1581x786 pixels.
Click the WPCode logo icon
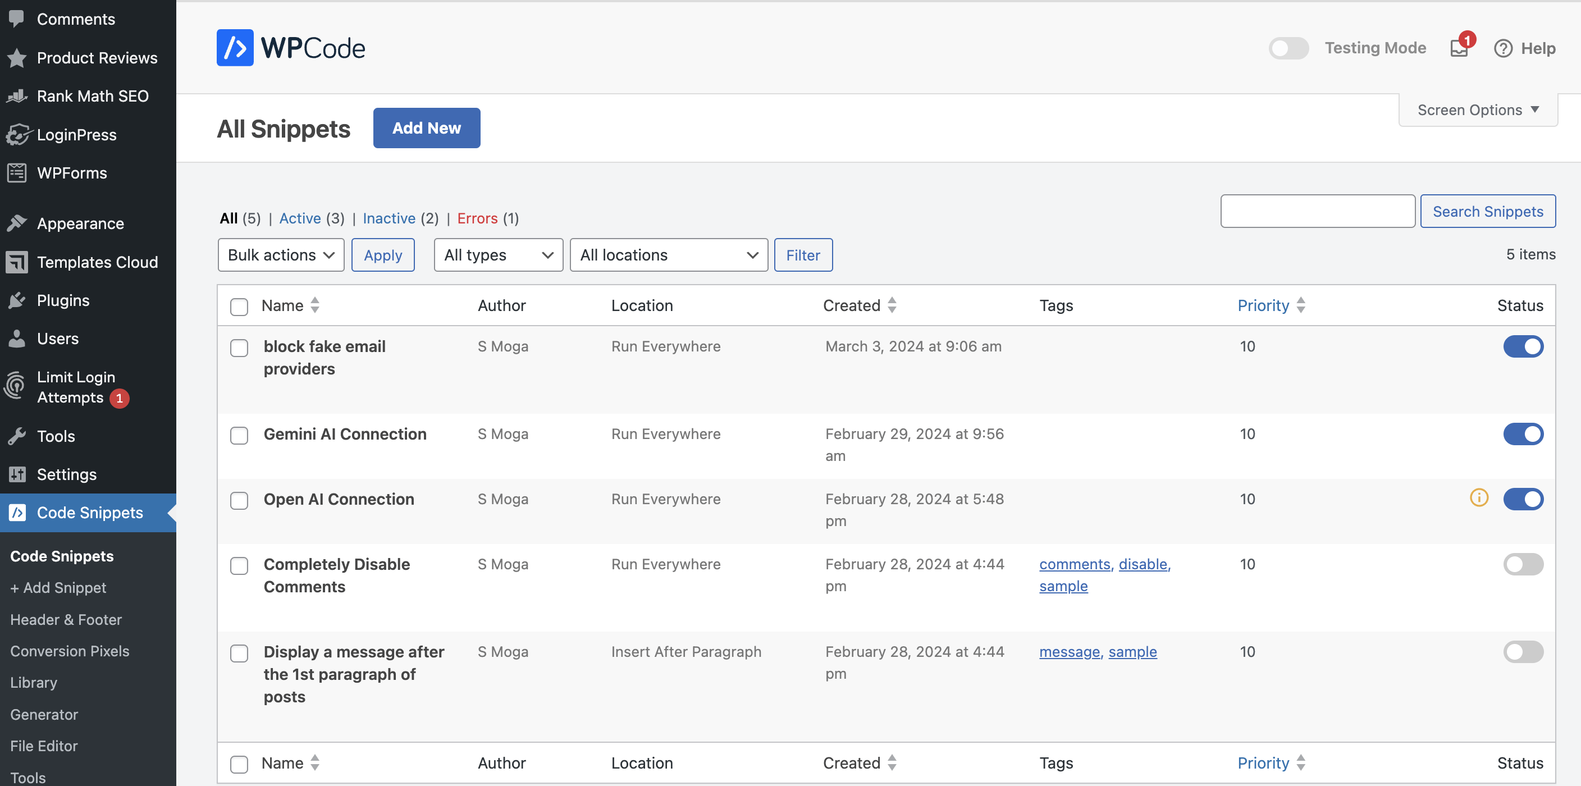pos(235,48)
